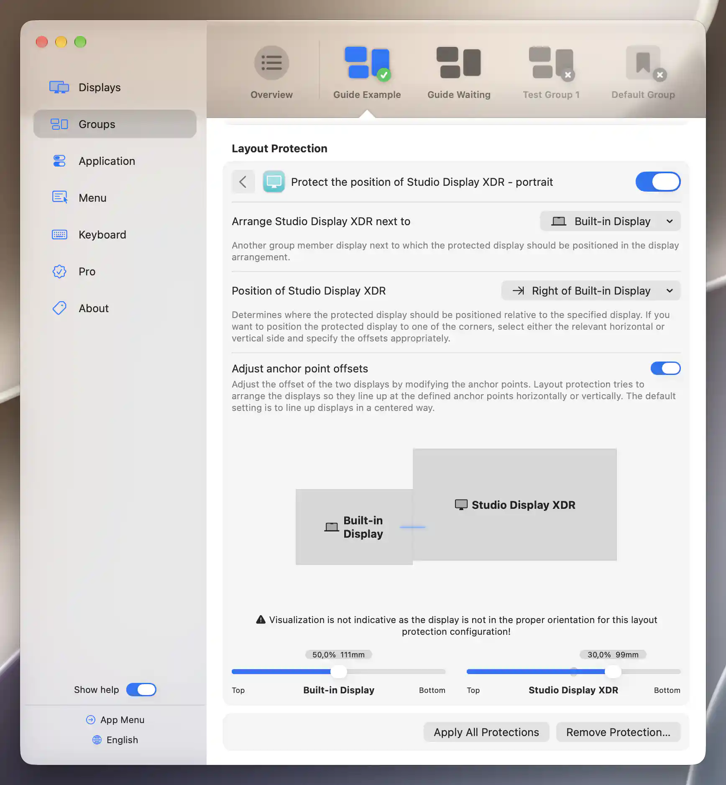Go back with the left chevron button
The width and height of the screenshot is (726, 785).
coord(243,182)
